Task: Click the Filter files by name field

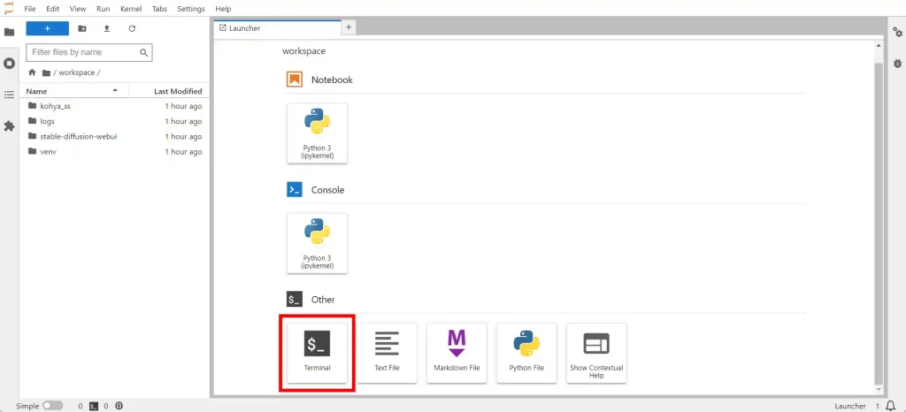Action: coord(81,52)
